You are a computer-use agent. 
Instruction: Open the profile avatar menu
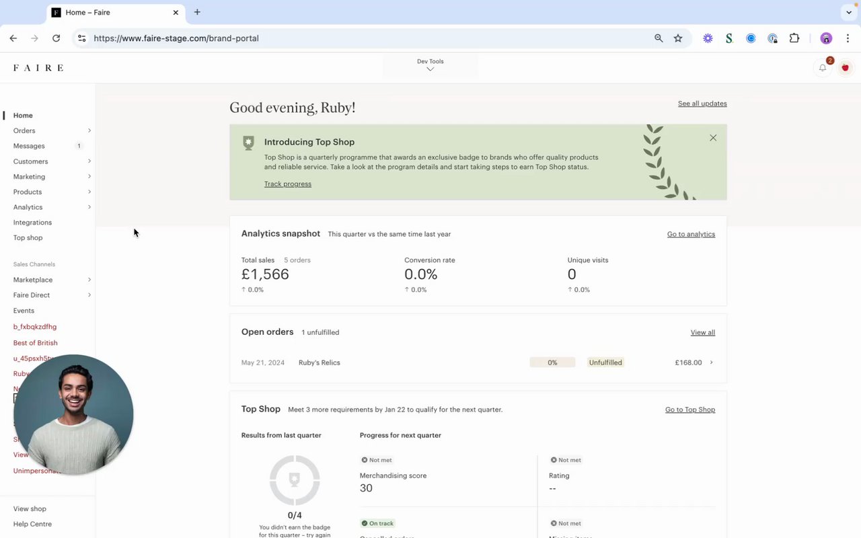(x=846, y=68)
